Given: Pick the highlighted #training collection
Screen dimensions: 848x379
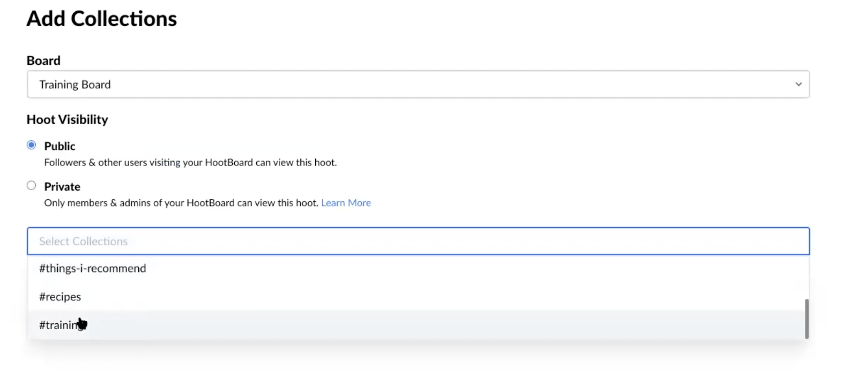Looking at the screenshot, I should (x=59, y=325).
